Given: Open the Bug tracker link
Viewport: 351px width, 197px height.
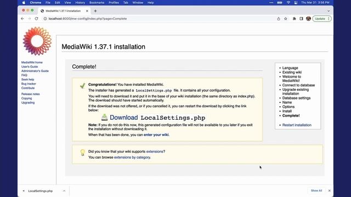Looking at the screenshot, I should (29, 84).
